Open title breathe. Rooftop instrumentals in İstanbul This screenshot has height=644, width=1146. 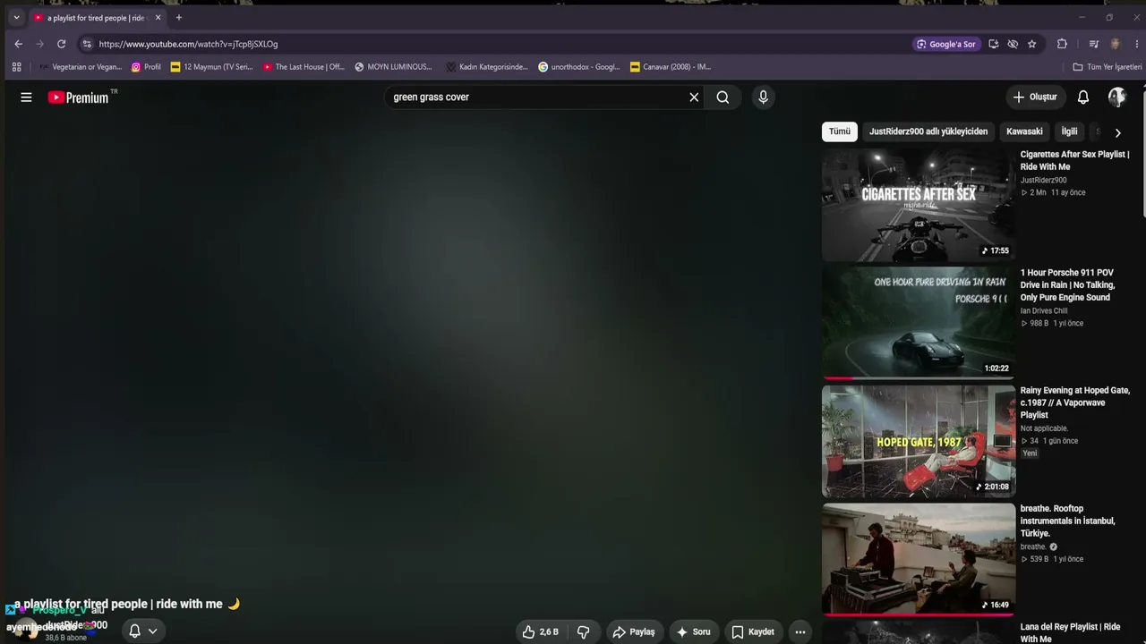pos(1067,521)
